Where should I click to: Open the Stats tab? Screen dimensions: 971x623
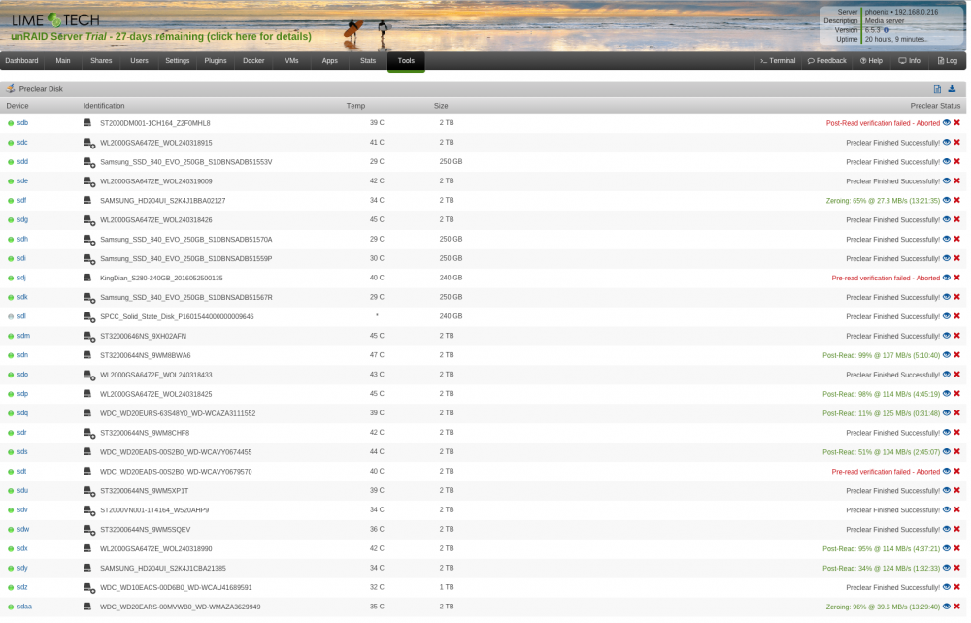tap(368, 60)
